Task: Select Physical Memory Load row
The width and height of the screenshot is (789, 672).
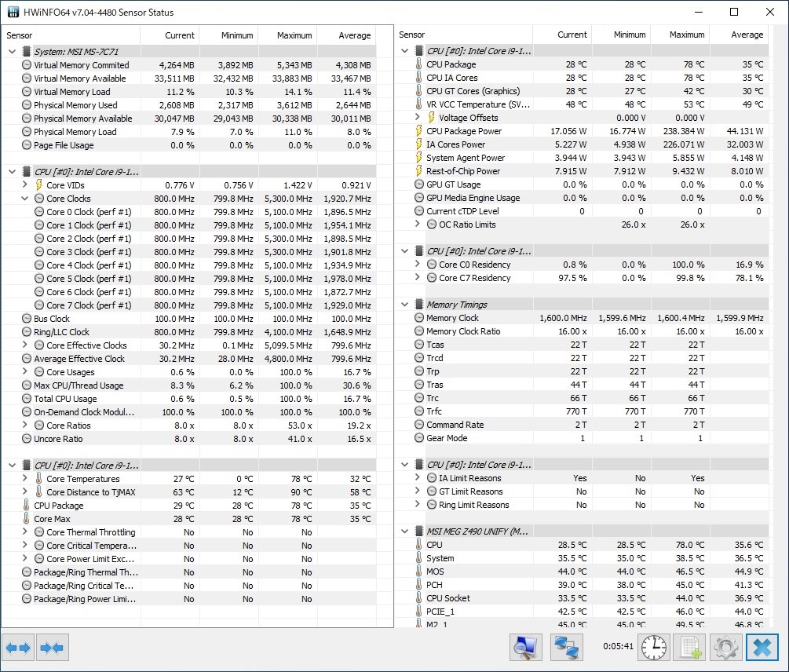Action: point(188,132)
